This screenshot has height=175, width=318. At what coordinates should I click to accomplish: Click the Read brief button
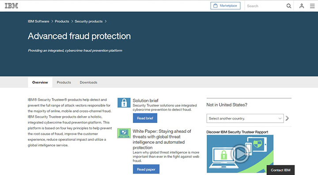[x=145, y=118]
